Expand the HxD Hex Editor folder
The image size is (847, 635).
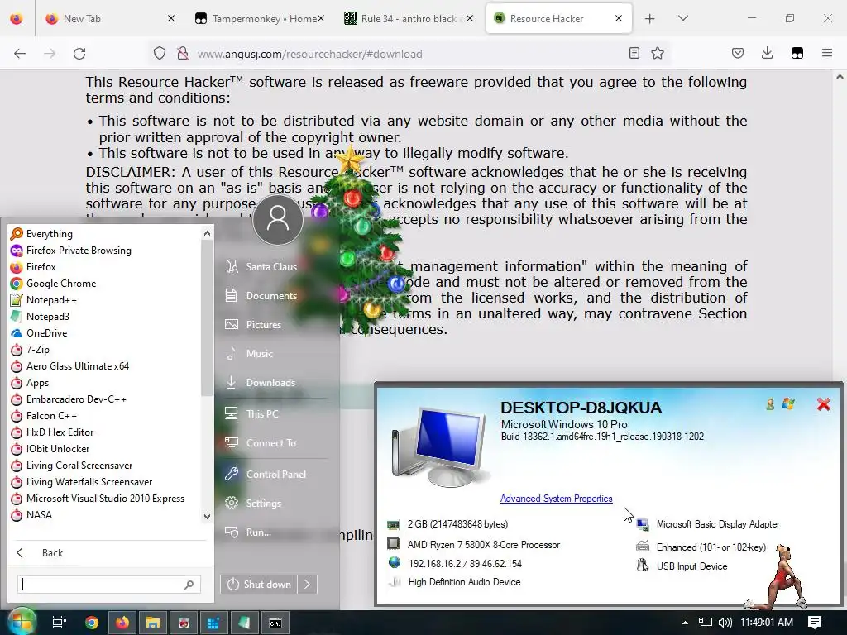[x=52, y=432]
